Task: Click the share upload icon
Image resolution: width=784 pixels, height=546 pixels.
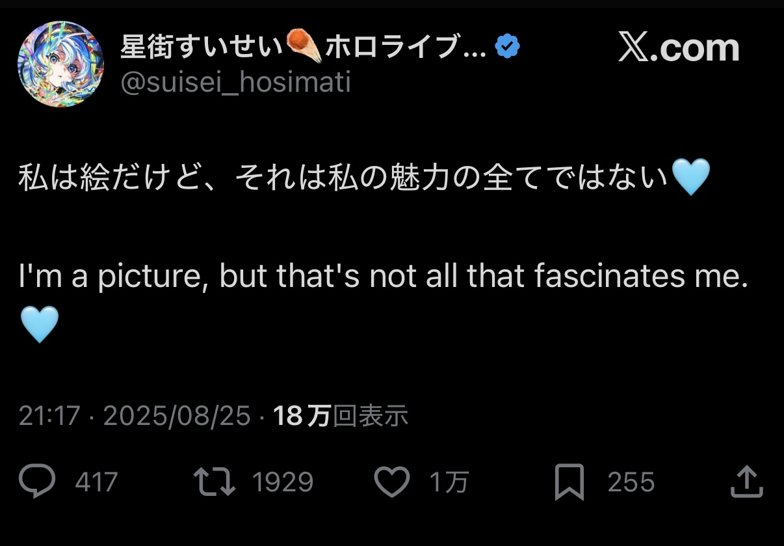Action: (x=746, y=482)
